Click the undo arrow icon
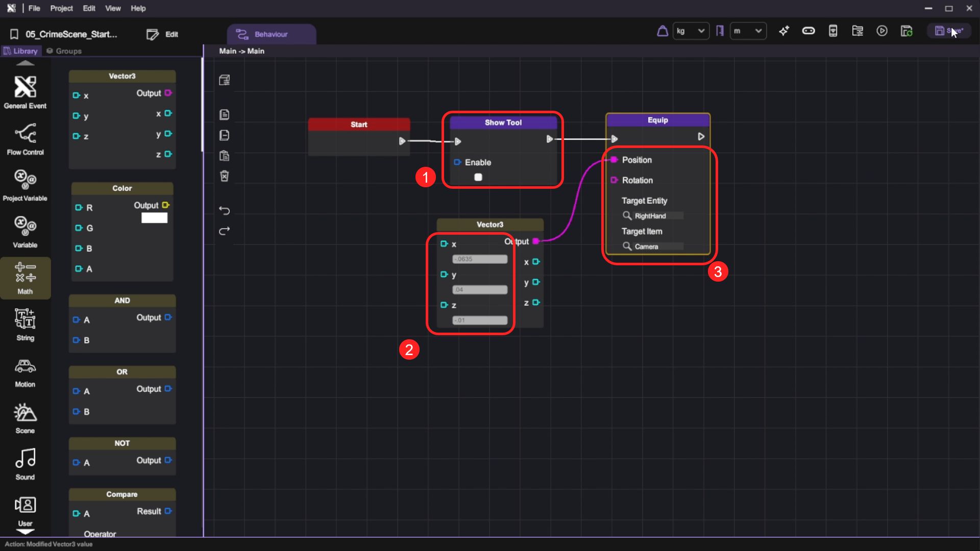Viewport: 980px width, 551px height. (225, 210)
